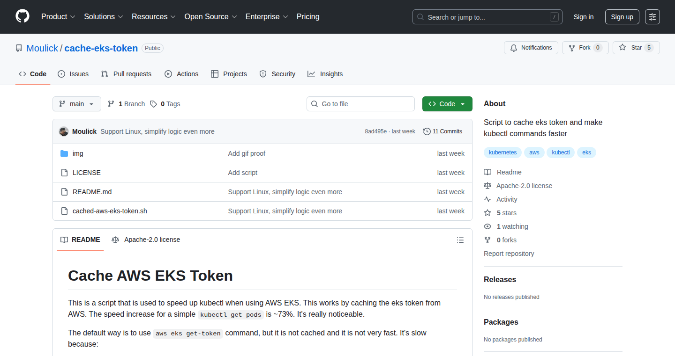Open the README outline list icon
675x356 pixels.
[460, 240]
